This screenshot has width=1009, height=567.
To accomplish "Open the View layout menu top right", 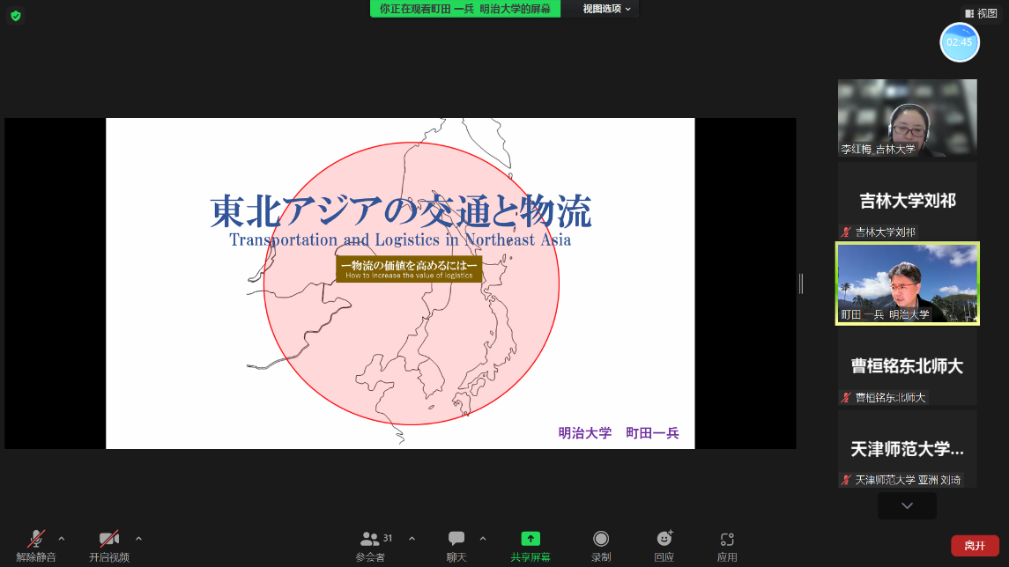I will pos(981,13).
